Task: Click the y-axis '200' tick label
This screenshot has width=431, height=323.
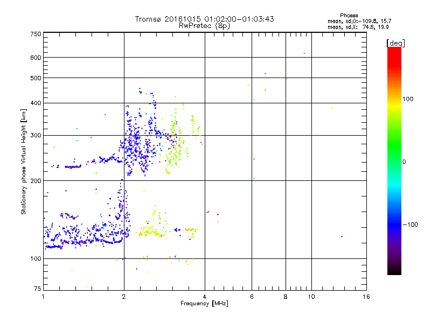Action: point(36,181)
